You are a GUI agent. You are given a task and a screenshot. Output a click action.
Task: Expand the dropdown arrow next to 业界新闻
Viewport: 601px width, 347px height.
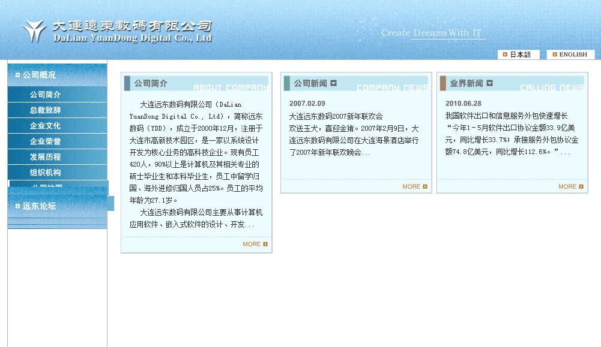click(489, 83)
